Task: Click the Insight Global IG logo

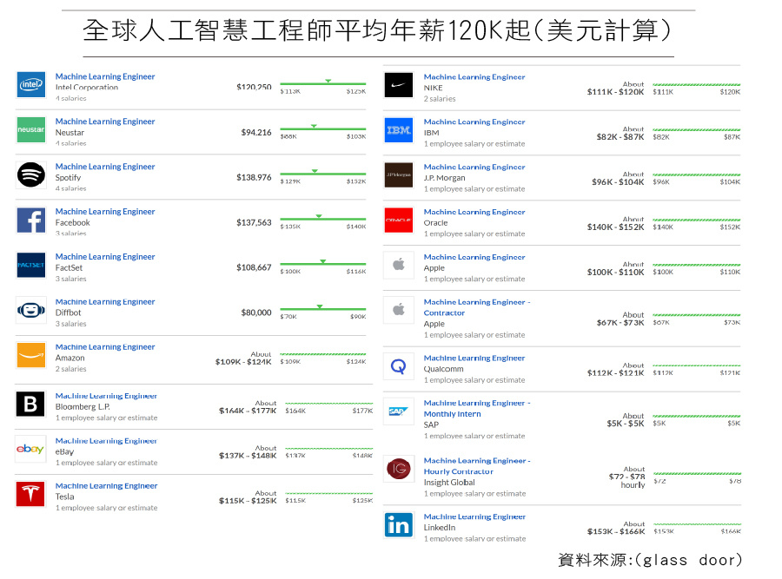Action: point(399,469)
